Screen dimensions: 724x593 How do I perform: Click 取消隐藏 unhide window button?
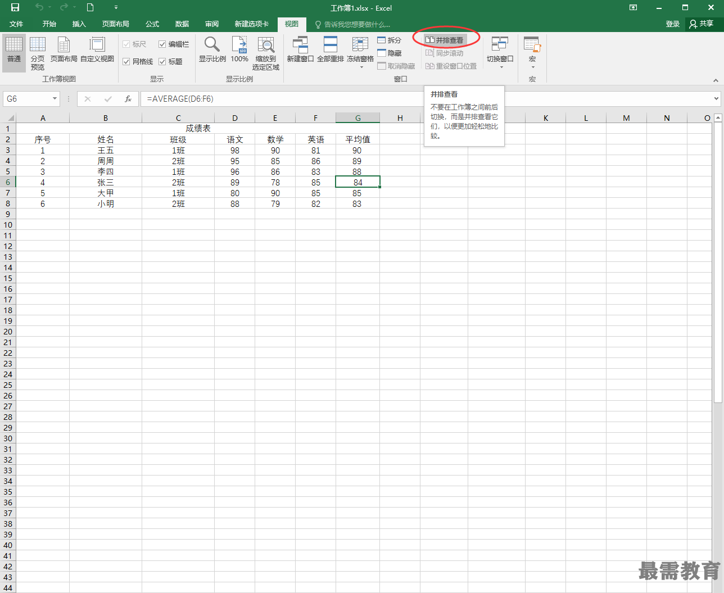pyautogui.click(x=396, y=66)
